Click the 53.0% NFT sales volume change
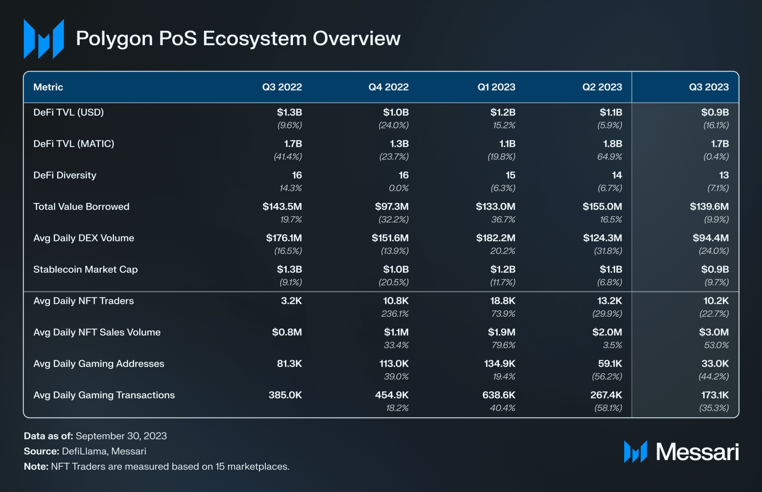The height and width of the screenshot is (492, 762). tap(716, 345)
